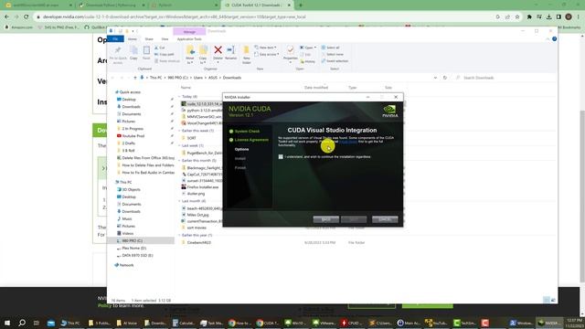585x329 pixels.
Task: Switch to the Share ribbon tab
Action: pos(149,38)
